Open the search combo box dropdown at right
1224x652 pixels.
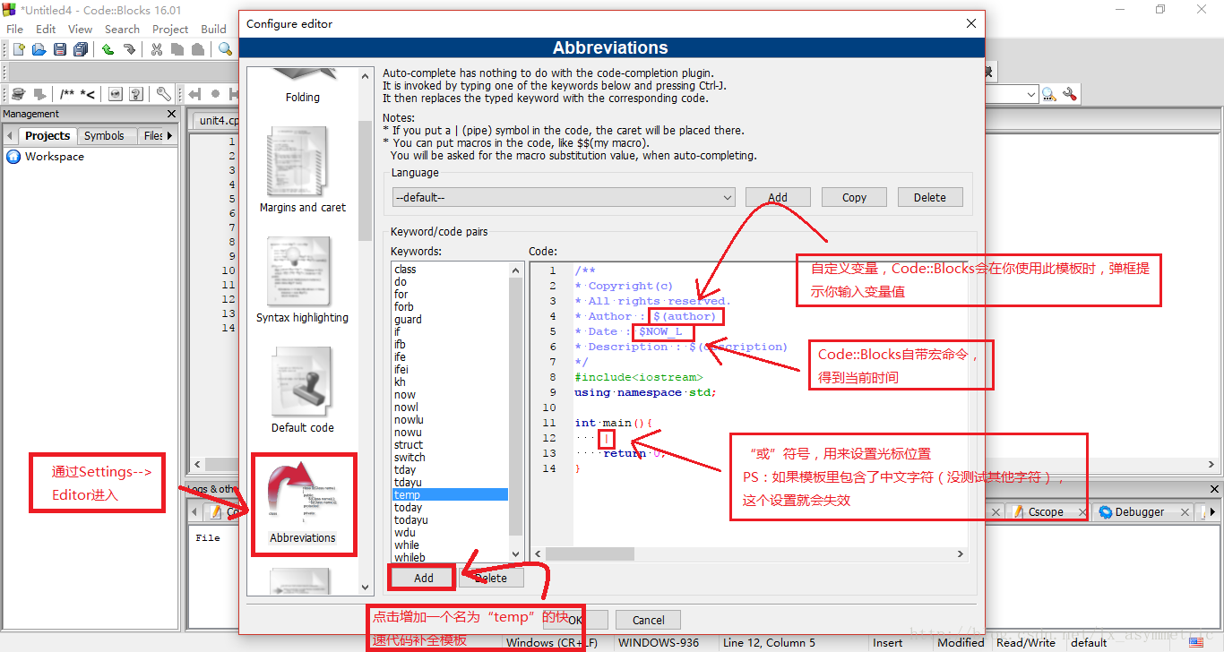point(1030,94)
